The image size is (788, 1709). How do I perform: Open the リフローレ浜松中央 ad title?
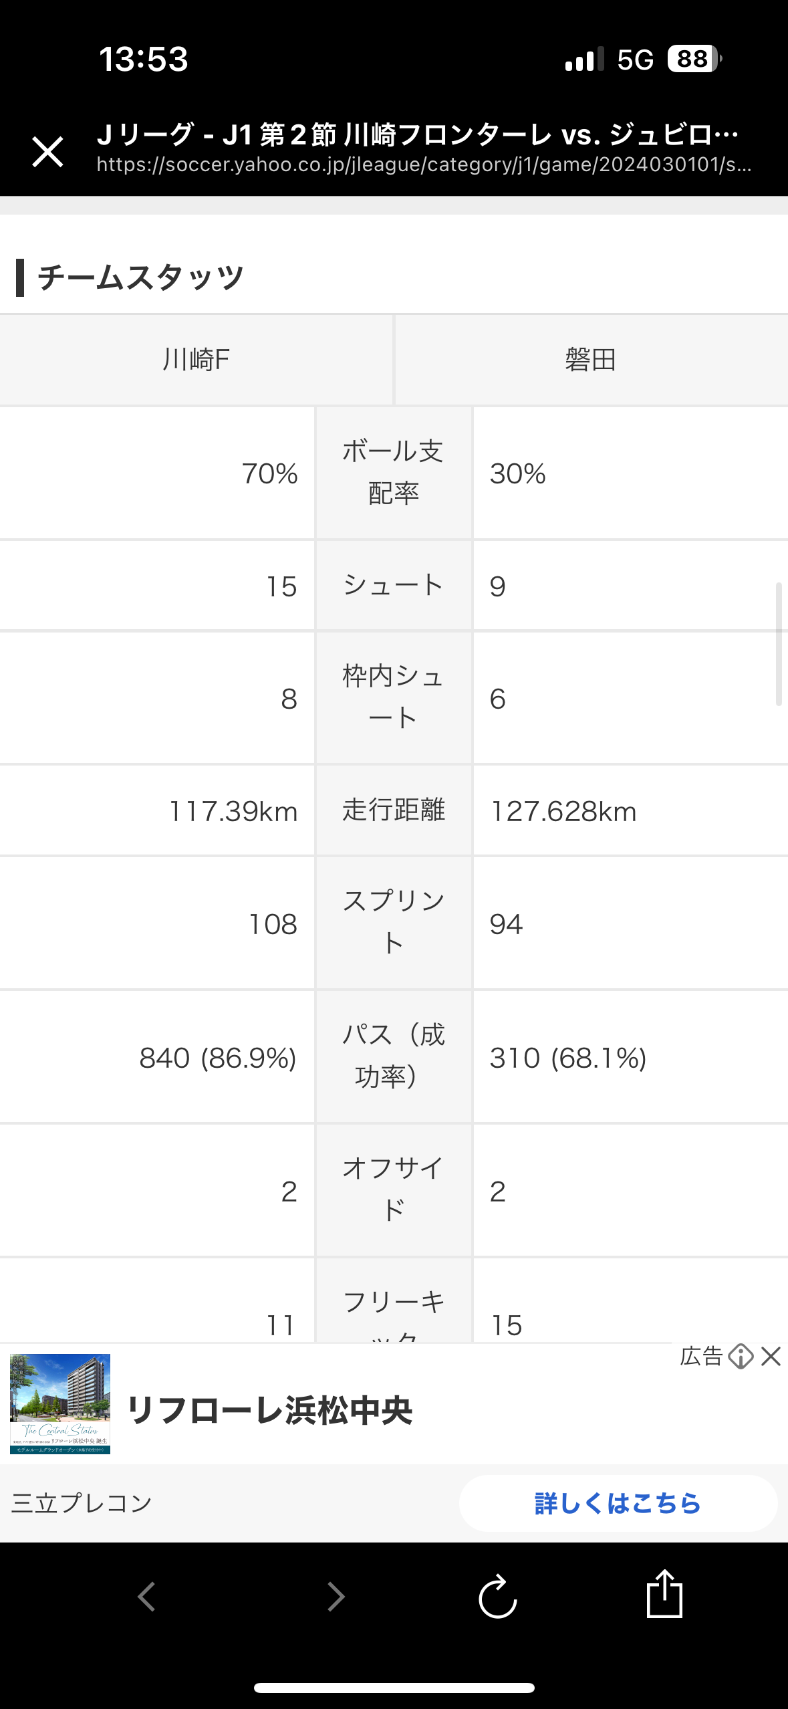(269, 1410)
